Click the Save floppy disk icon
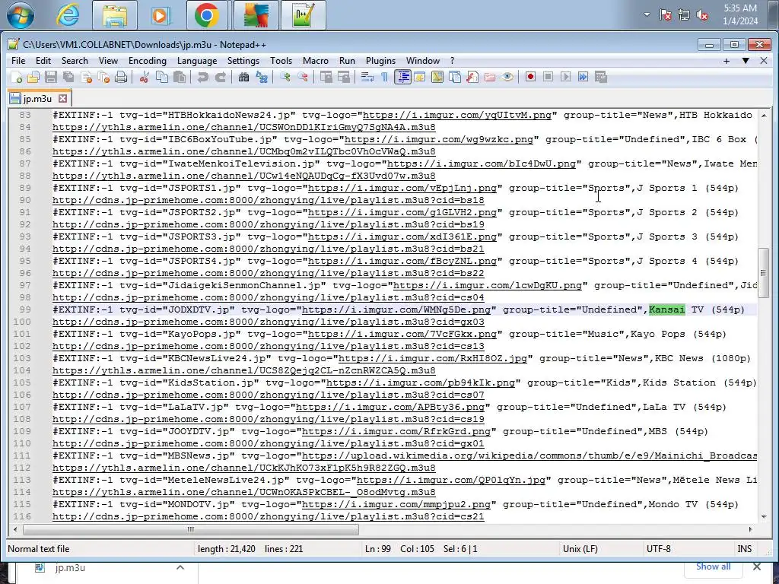The height and width of the screenshot is (584, 779). tap(51, 77)
